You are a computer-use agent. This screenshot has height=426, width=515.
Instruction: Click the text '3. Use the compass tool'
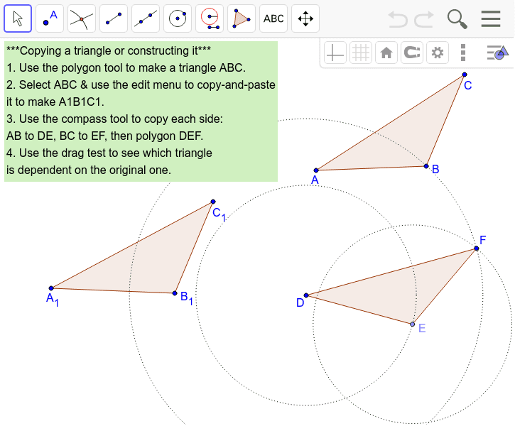coord(114,119)
